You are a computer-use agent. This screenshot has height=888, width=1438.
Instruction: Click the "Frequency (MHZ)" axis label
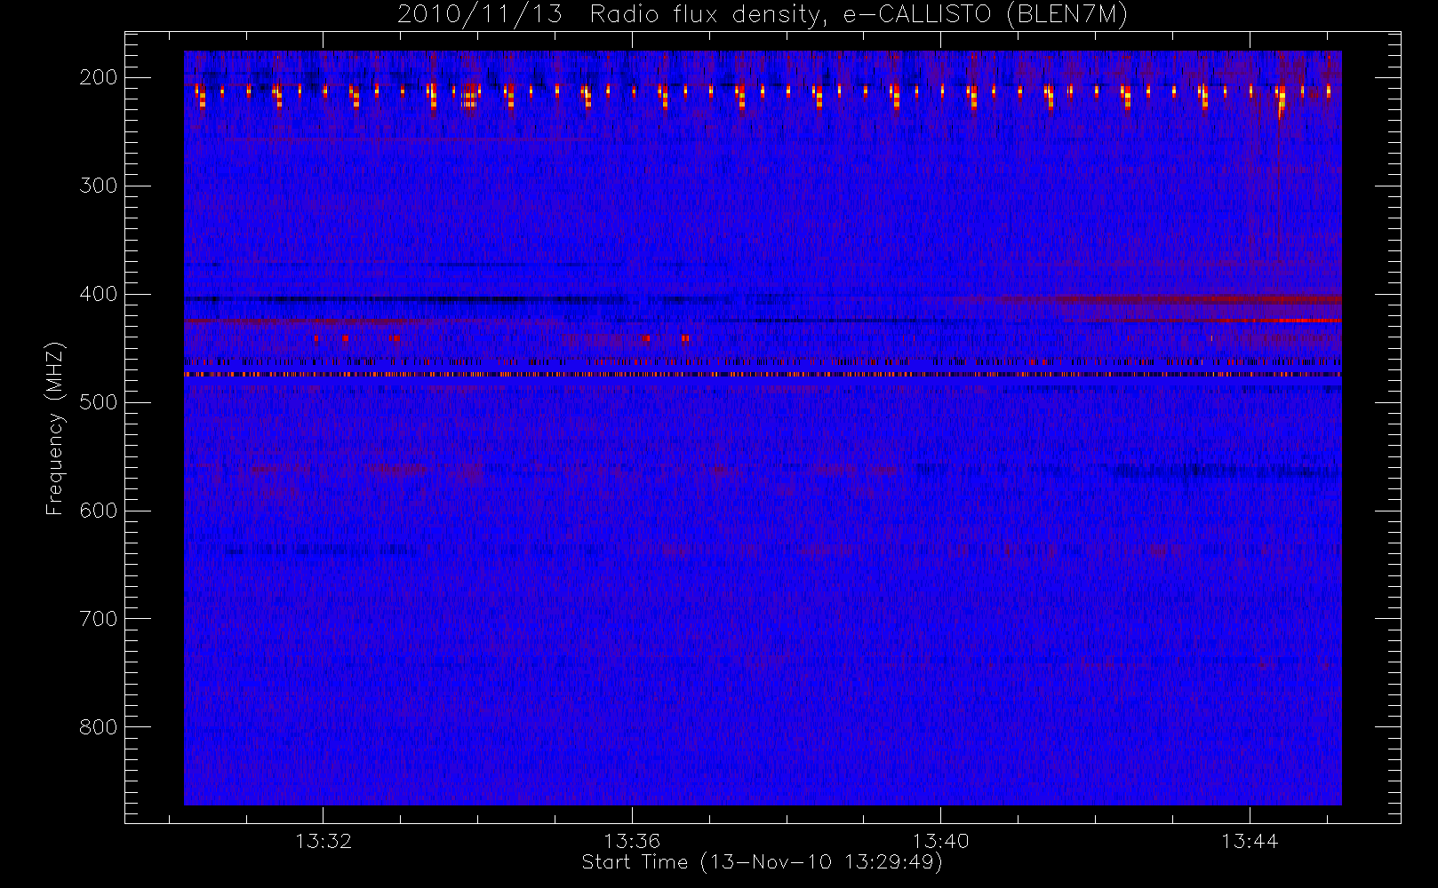pyautogui.click(x=55, y=428)
